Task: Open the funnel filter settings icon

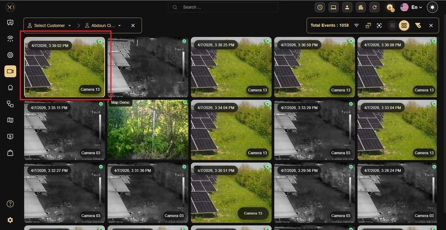Action: [x=418, y=25]
